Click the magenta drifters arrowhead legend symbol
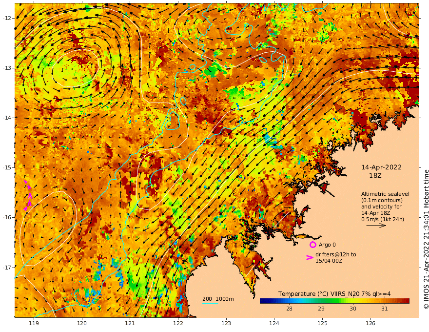Image resolution: width=429 pixels, height=332 pixels. (x=310, y=257)
